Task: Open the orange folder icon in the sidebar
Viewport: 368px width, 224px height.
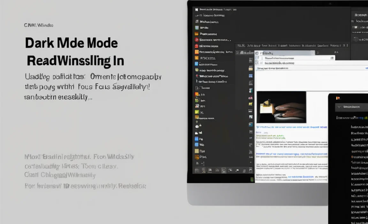Action: coord(196,52)
